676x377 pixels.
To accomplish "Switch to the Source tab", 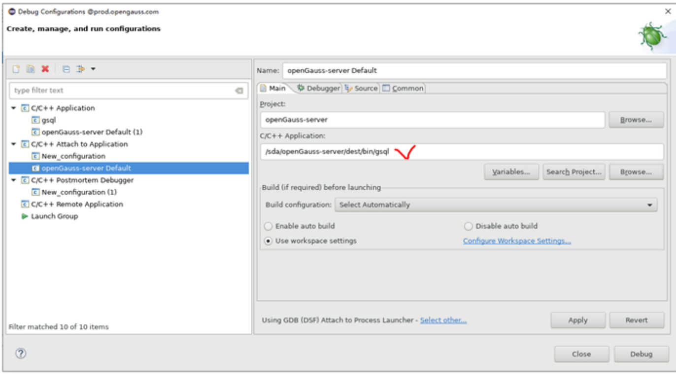I will pyautogui.click(x=361, y=88).
